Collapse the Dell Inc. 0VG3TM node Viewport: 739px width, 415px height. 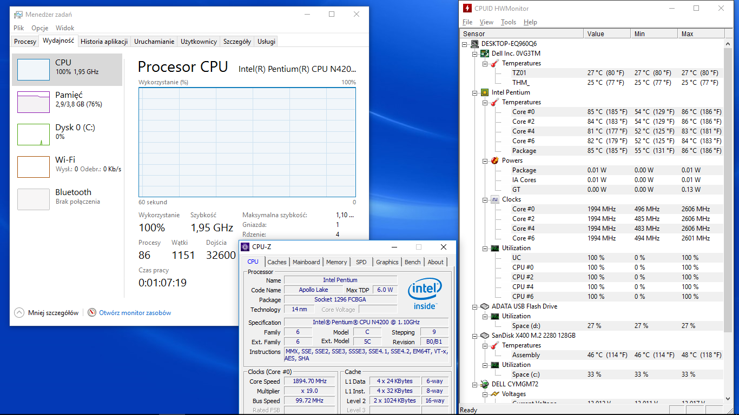pyautogui.click(x=475, y=53)
